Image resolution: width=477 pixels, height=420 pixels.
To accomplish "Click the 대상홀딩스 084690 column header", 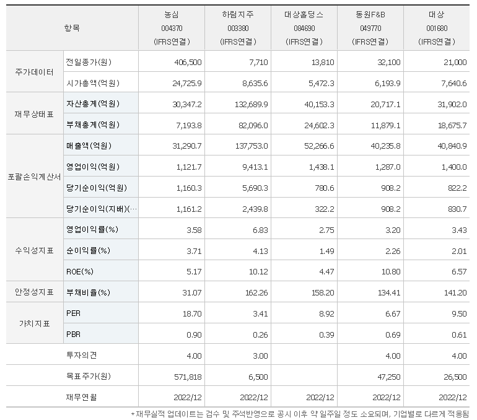I will pyautogui.click(x=304, y=28).
